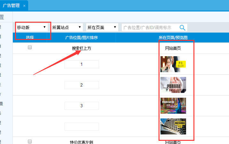The image size is (229, 144).
Task: Click the sort order field showing 2
Action: (82, 85)
